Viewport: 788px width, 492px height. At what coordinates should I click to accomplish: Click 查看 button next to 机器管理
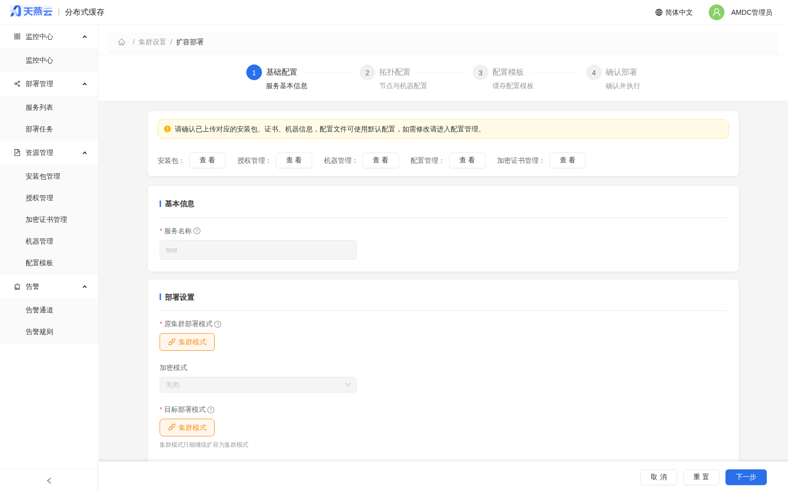click(x=381, y=160)
